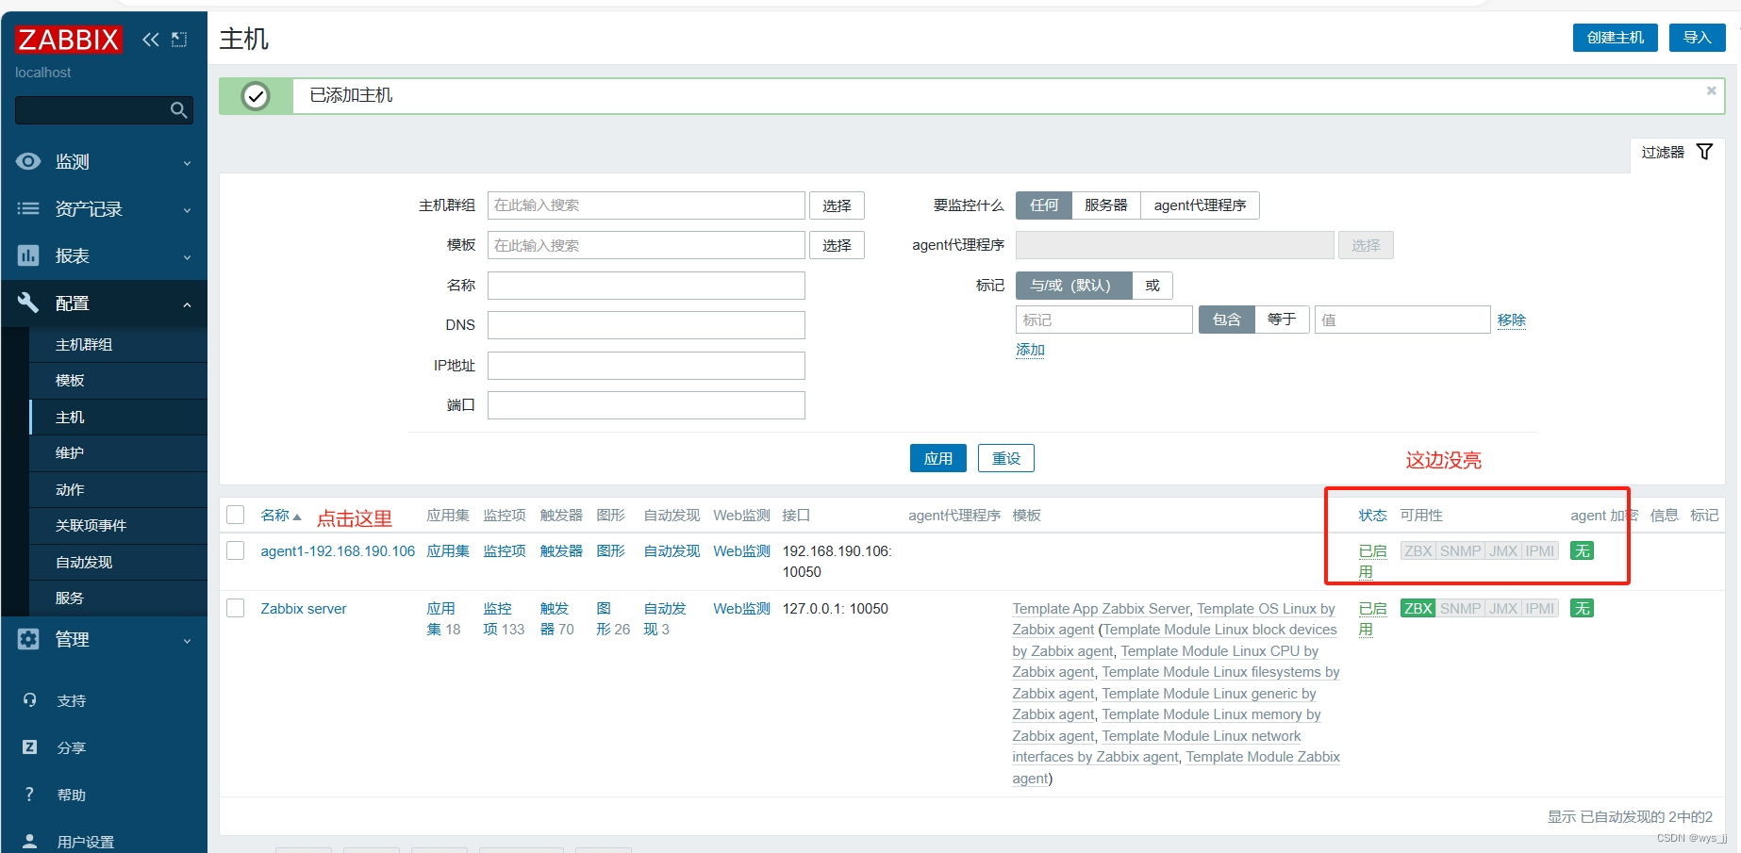Click ZBX badge for agent1-192.168.190.106
Image resolution: width=1741 pixels, height=853 pixels.
coord(1418,551)
